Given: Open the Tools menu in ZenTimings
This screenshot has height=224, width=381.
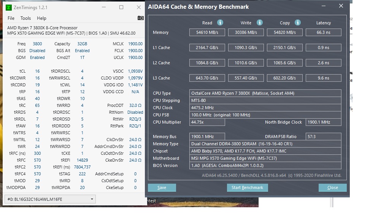Looking at the screenshot, I should pos(25,18).
